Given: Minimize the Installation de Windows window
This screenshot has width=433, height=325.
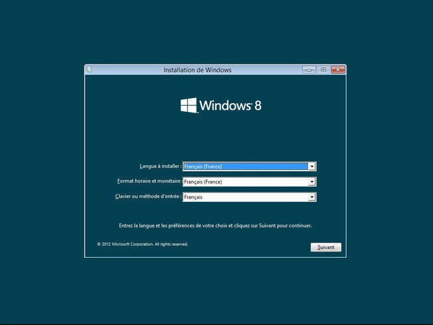Looking at the screenshot, I should coord(309,70).
